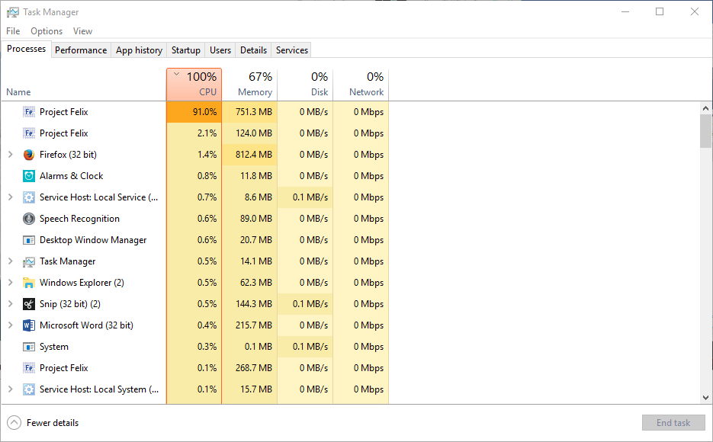Image resolution: width=713 pixels, height=442 pixels.
Task: Click the Task Manager process row icon
Action: tap(29, 261)
